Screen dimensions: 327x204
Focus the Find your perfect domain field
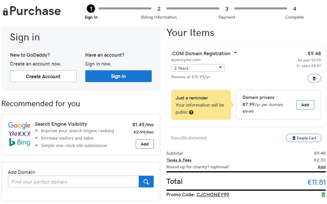(73, 182)
